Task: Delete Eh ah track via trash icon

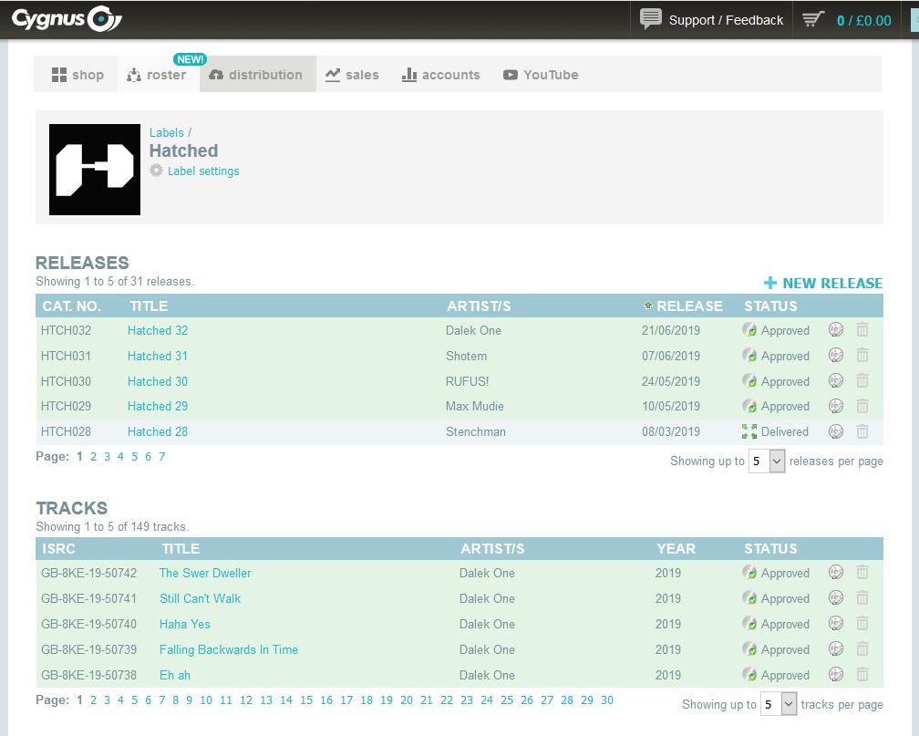Action: coord(862,674)
